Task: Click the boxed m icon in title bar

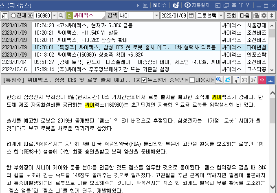Action: (145, 5)
